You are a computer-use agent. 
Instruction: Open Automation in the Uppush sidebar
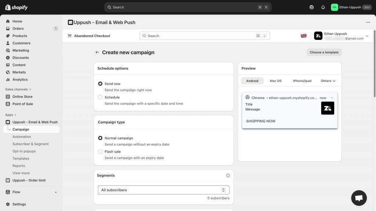click(22, 137)
